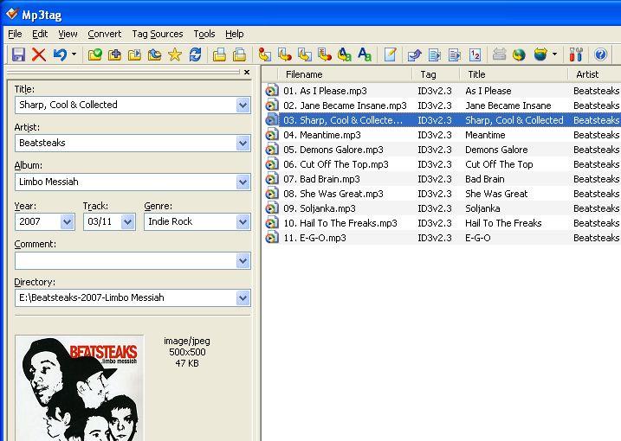
Task: Expand the Genre field dropdown
Action: click(243, 222)
